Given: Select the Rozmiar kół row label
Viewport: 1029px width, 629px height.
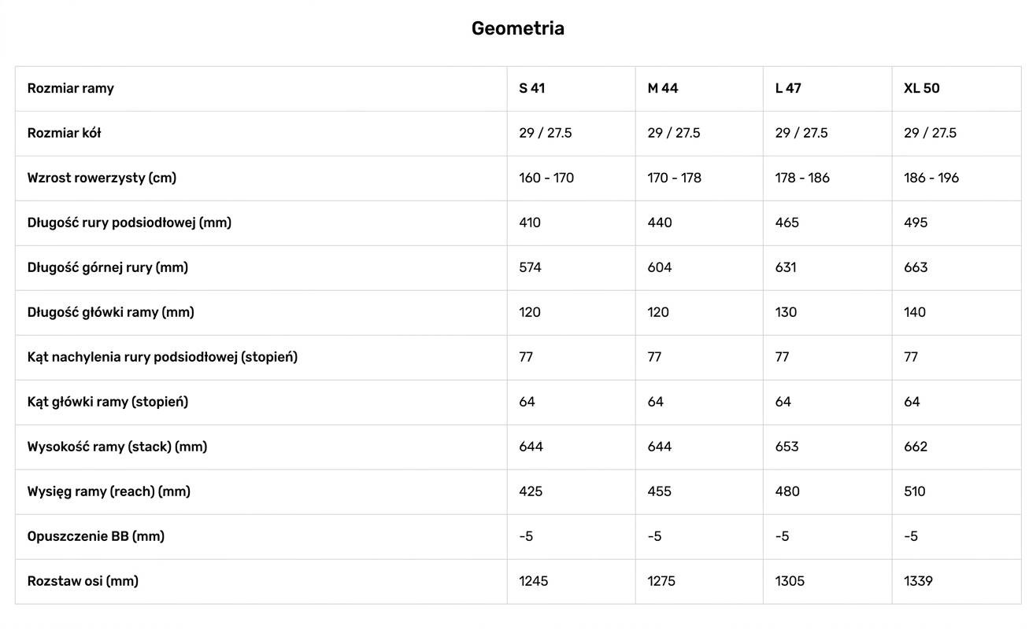Looking at the screenshot, I should point(64,133).
